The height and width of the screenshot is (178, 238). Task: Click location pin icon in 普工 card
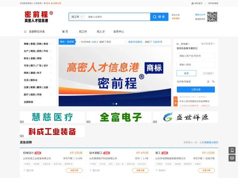pos(157,170)
